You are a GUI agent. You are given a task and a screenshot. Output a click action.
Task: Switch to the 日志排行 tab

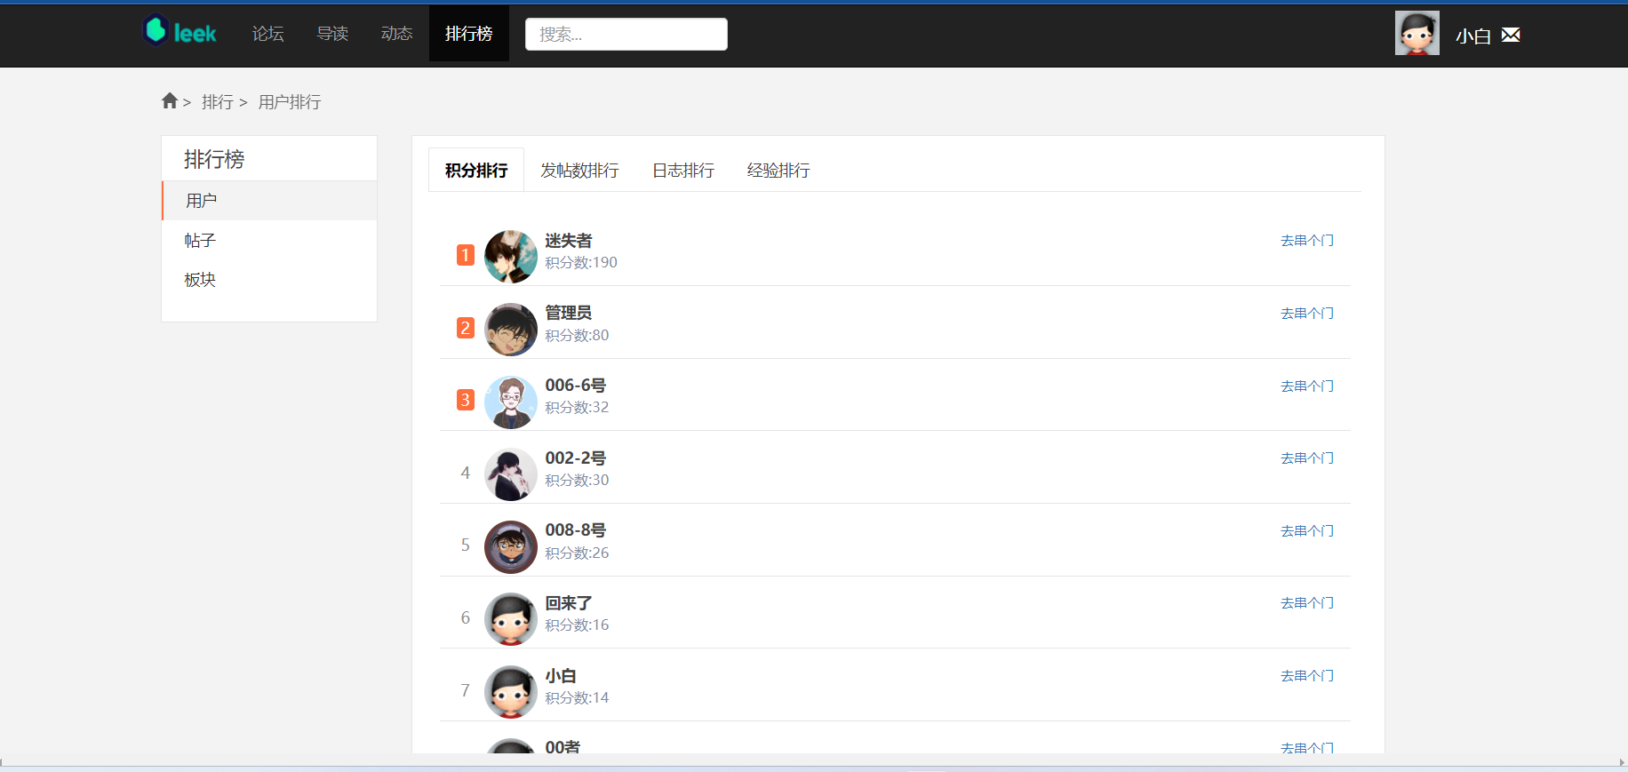tap(683, 170)
